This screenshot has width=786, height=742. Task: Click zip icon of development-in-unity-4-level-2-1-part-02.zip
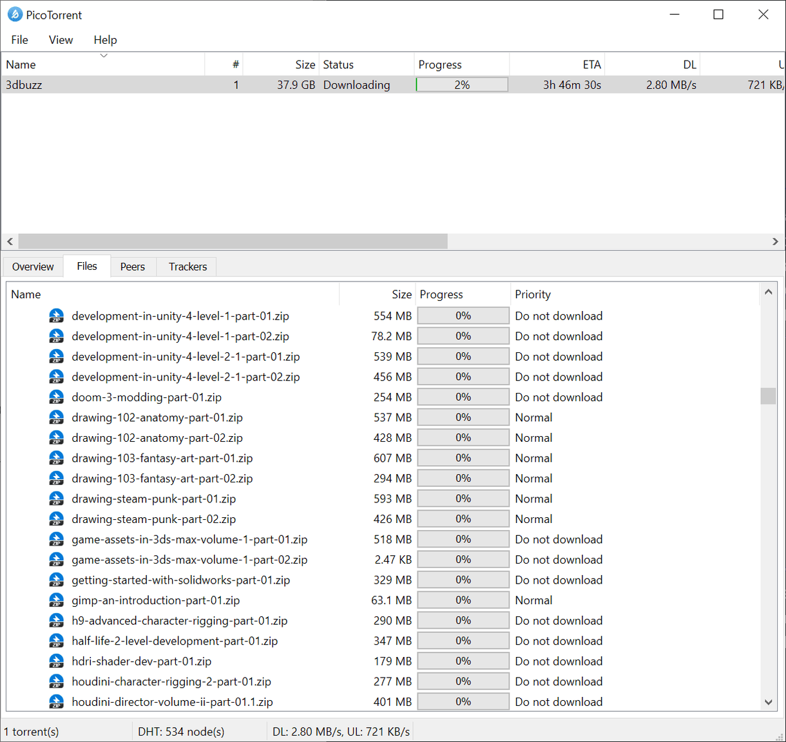point(57,377)
